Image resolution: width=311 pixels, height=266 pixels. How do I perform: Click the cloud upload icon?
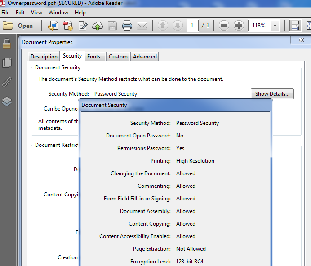98,26
